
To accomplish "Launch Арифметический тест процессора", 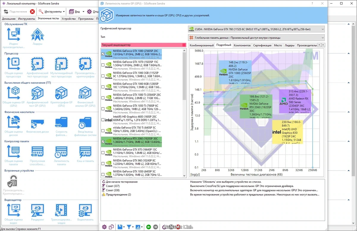I will [x=37, y=68].
